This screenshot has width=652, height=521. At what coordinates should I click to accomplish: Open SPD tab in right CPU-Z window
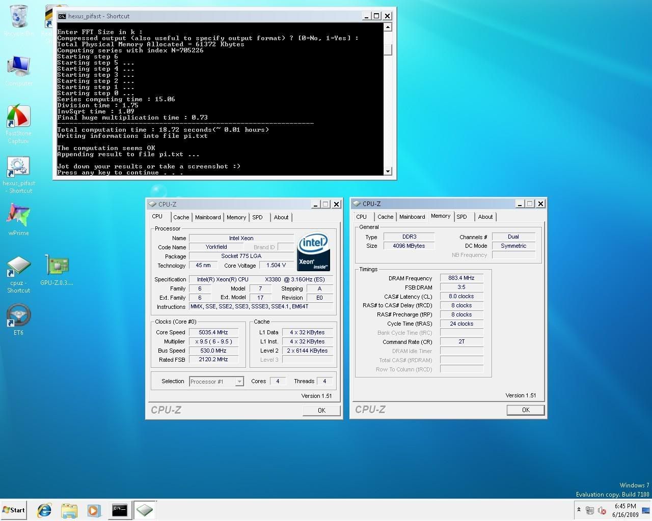(x=462, y=217)
